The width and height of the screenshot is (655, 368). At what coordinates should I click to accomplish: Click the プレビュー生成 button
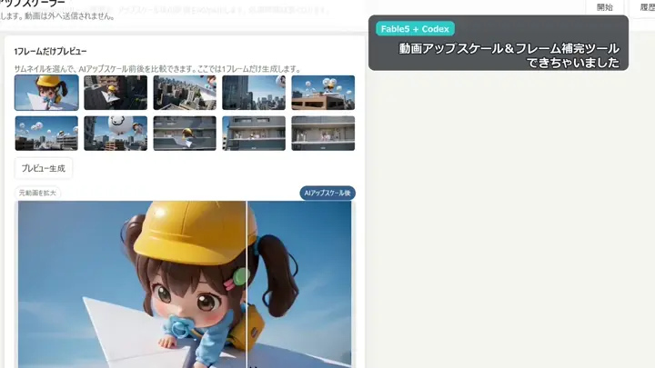[44, 168]
